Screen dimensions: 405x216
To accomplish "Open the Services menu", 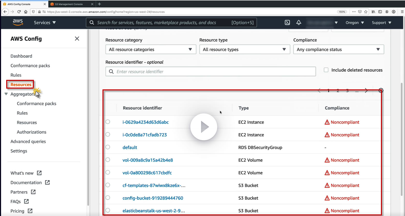I will (45, 22).
